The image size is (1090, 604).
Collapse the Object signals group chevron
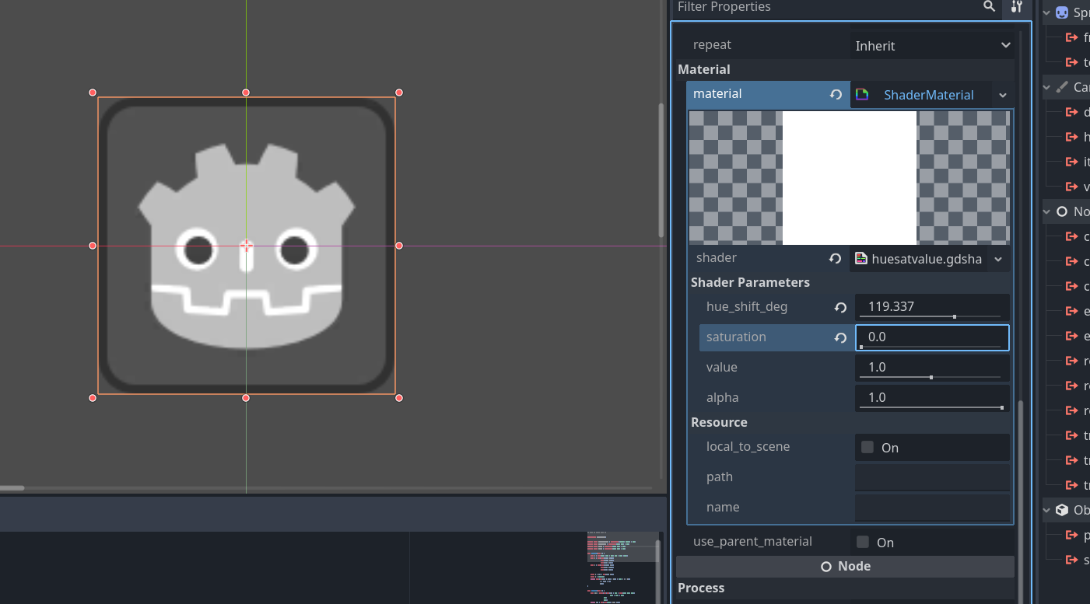[x=1047, y=510]
